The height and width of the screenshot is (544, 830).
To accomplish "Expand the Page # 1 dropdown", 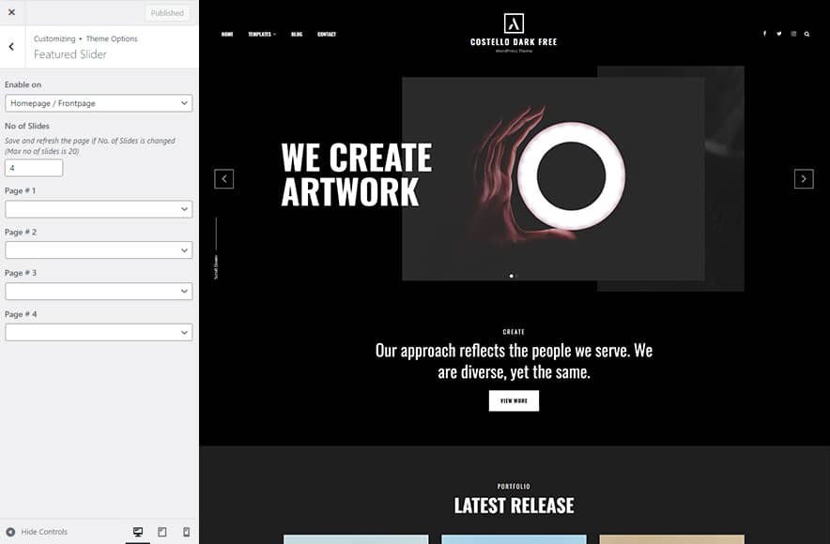I will [99, 209].
